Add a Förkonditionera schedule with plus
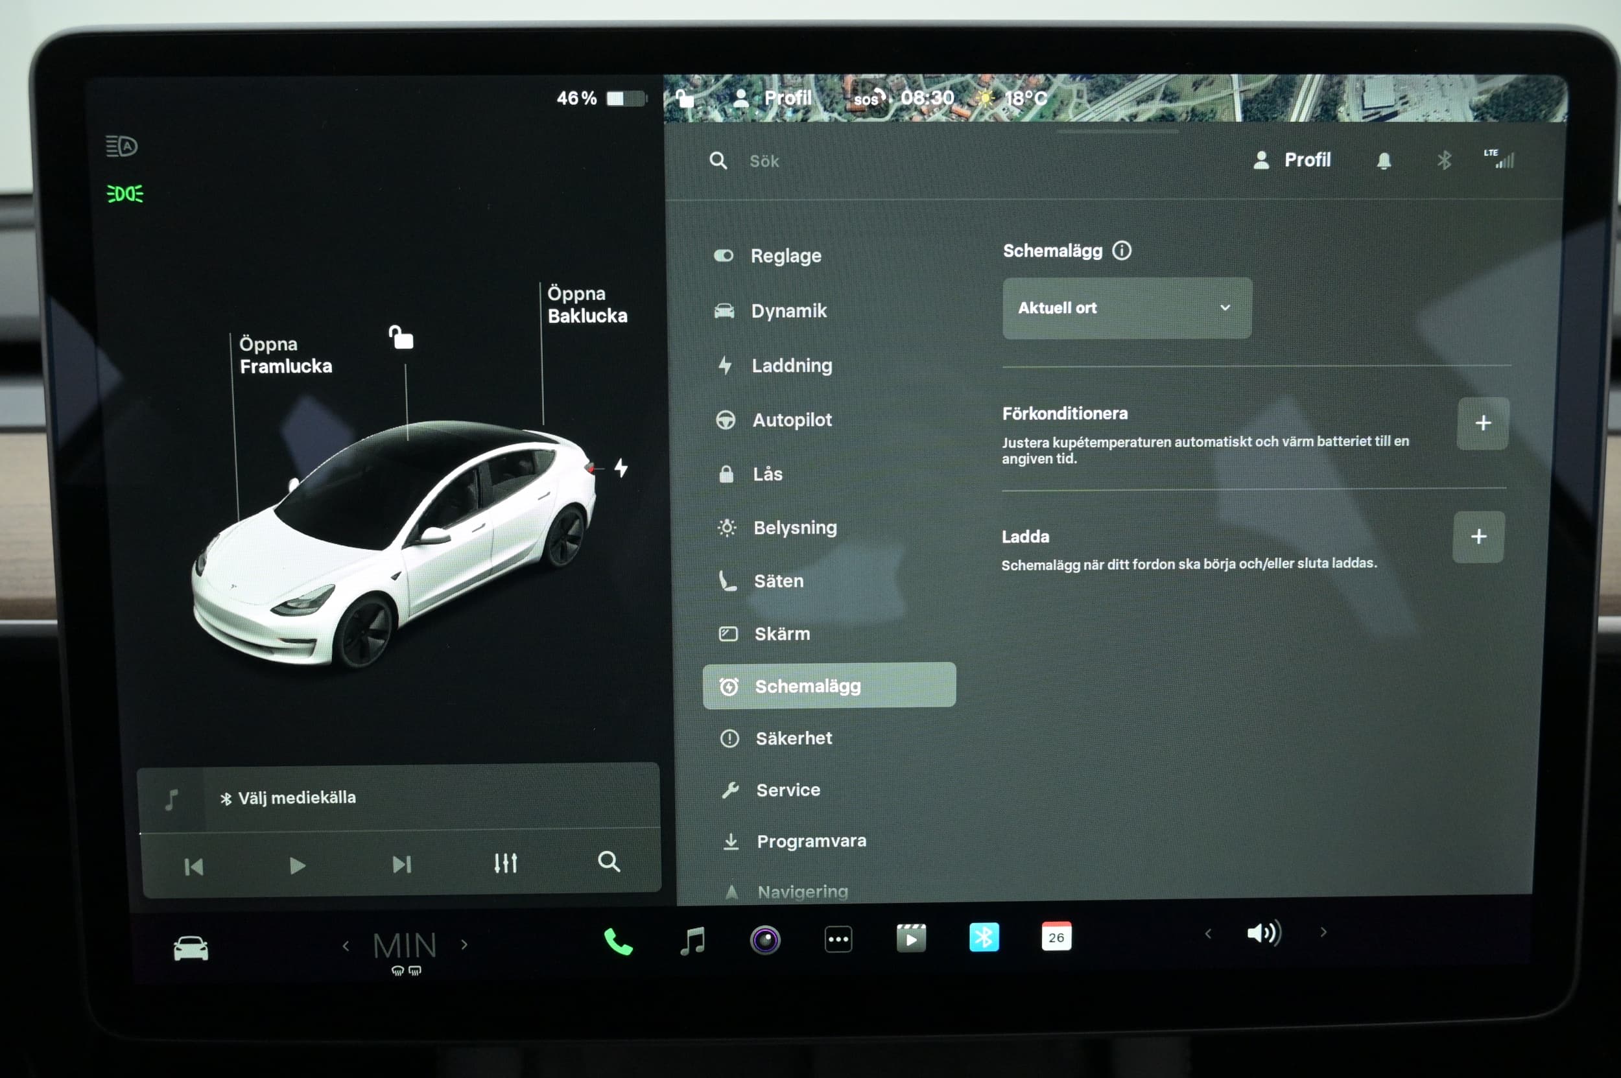1621x1078 pixels. pyautogui.click(x=1483, y=423)
